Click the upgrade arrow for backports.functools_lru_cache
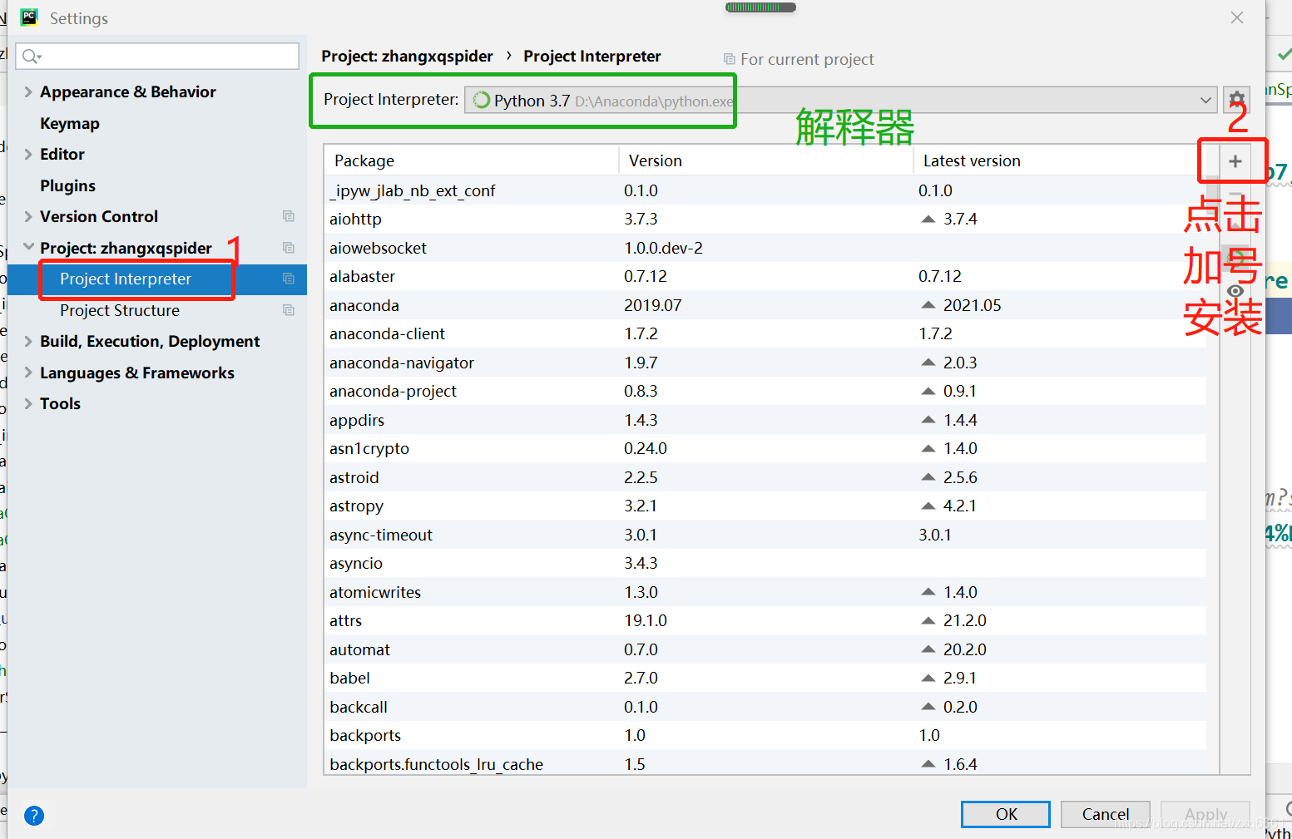Viewport: 1292px width, 839px height. pyautogui.click(x=928, y=764)
